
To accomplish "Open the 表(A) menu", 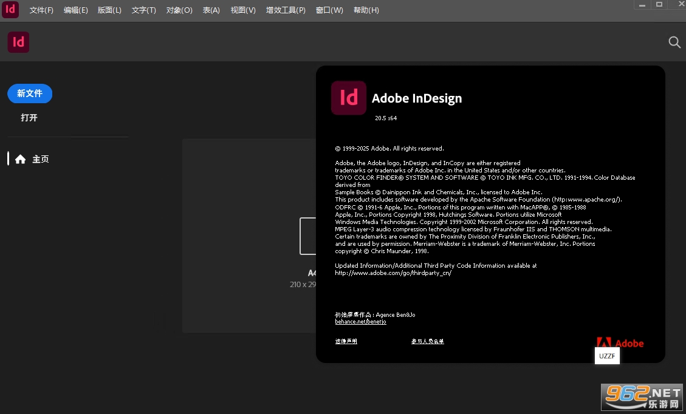I will coord(211,10).
